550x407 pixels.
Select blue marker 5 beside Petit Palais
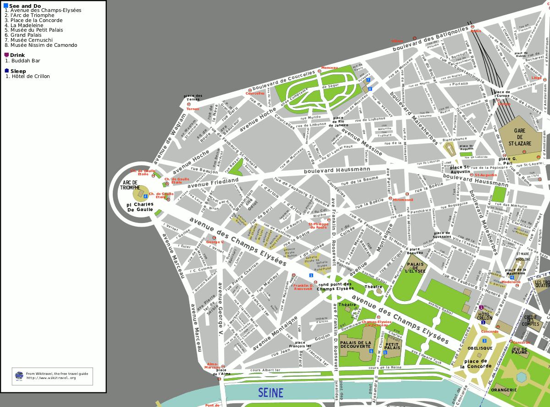(385, 352)
